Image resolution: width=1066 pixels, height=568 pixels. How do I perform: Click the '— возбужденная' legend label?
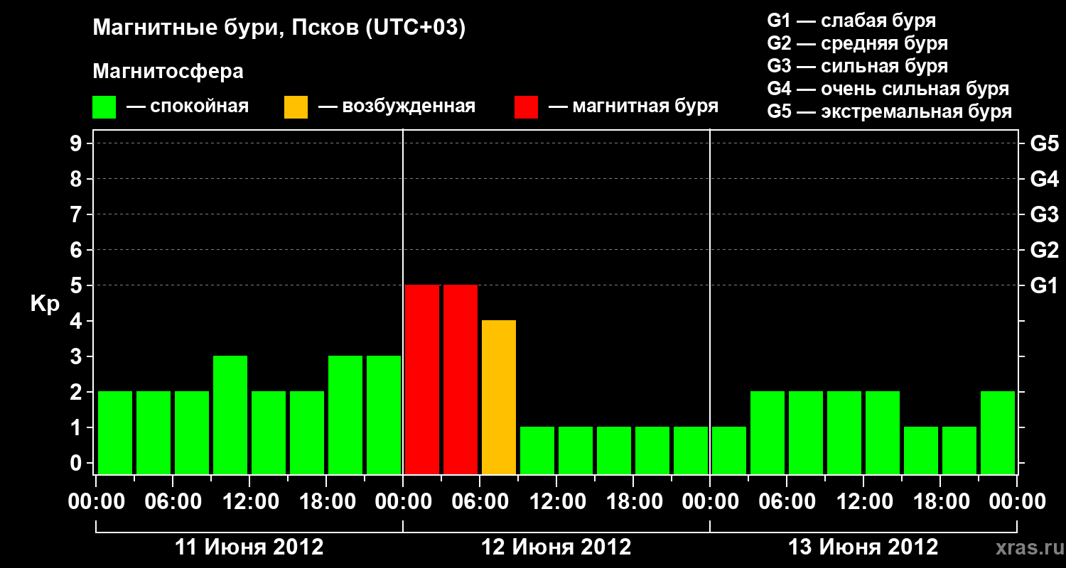397,106
